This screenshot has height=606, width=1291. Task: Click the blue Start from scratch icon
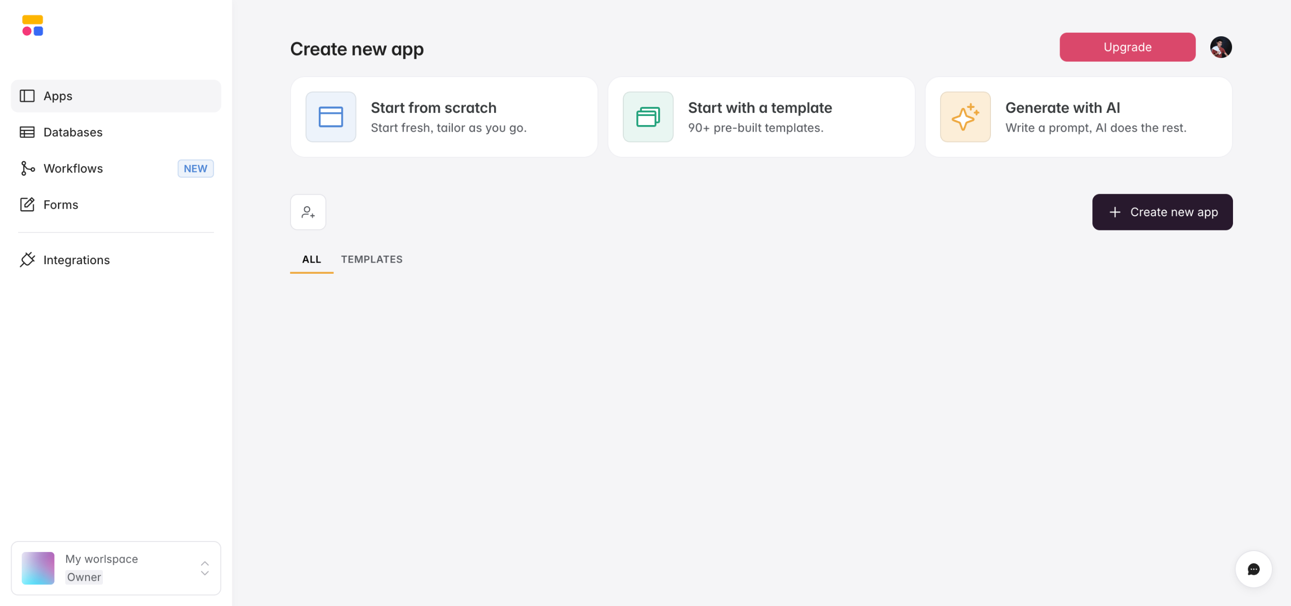tap(331, 117)
